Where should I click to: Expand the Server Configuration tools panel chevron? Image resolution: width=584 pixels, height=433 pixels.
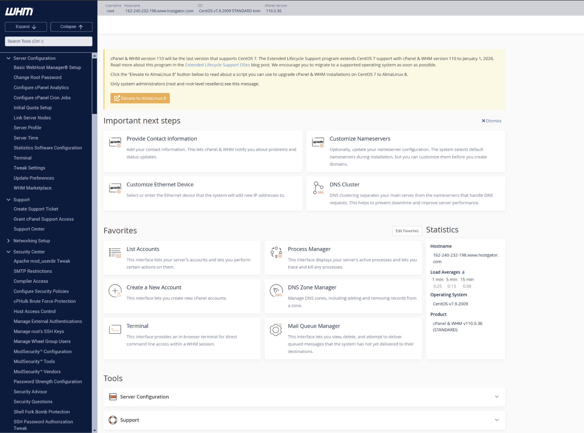pos(497,397)
